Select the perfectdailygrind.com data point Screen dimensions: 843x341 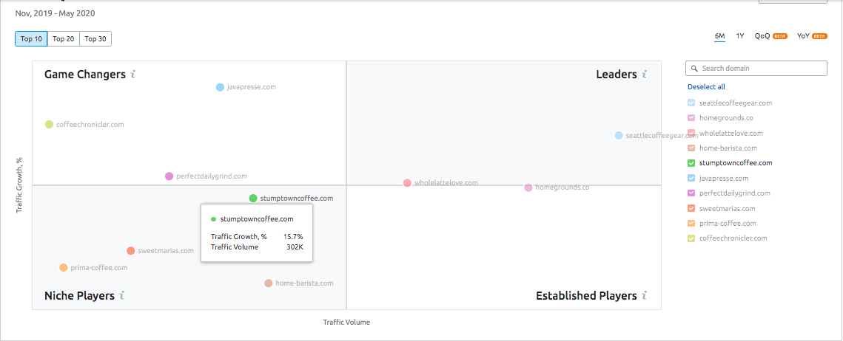pos(169,176)
